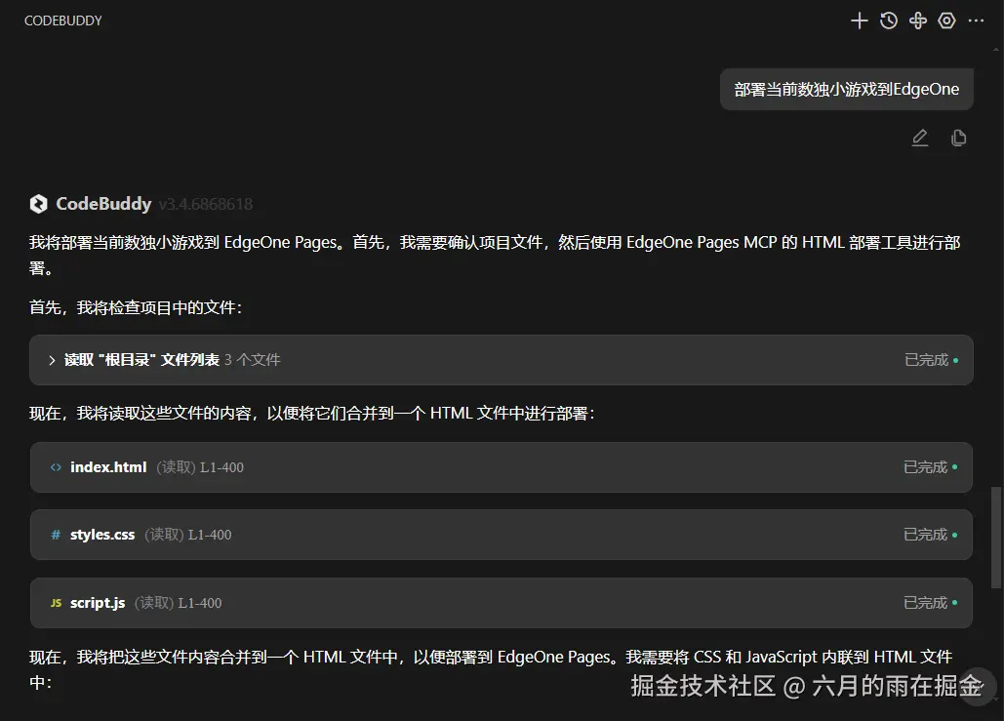1004x721 pixels.
Task: Open the index.html read card
Action: coord(502,467)
